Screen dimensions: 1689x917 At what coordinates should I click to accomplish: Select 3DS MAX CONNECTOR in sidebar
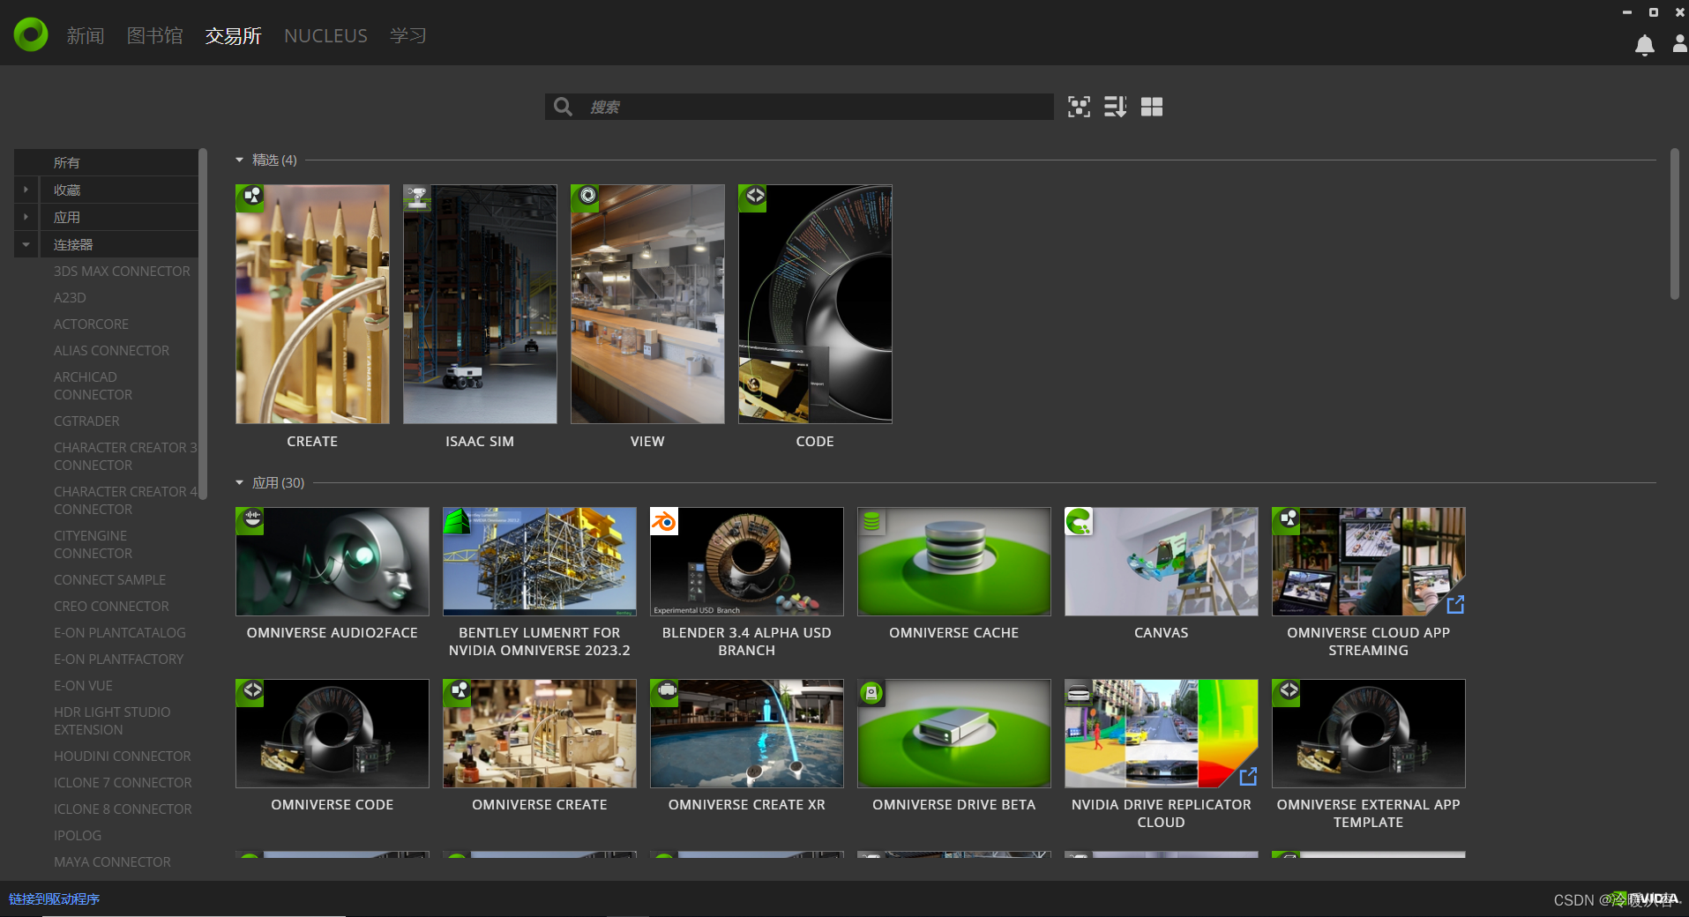tap(122, 271)
